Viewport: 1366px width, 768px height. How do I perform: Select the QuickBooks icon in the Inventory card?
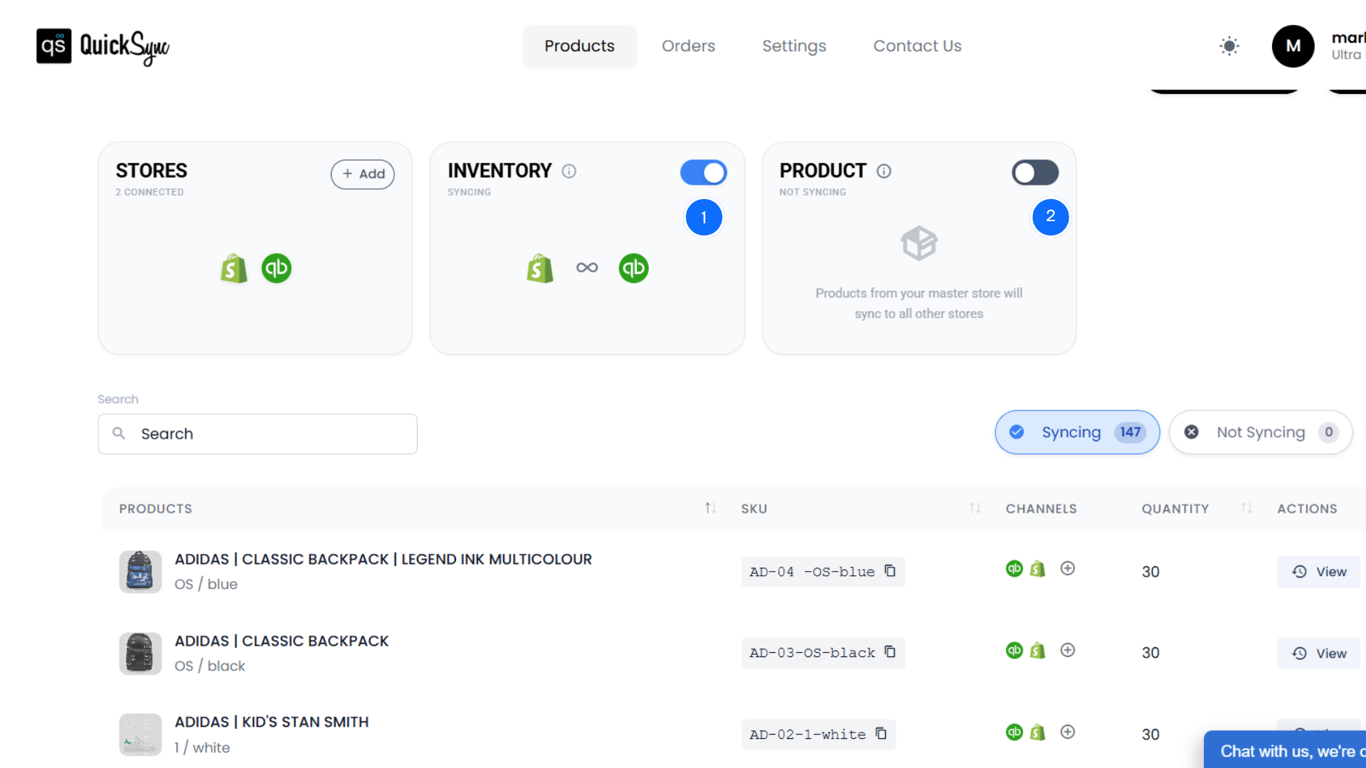[x=633, y=268]
